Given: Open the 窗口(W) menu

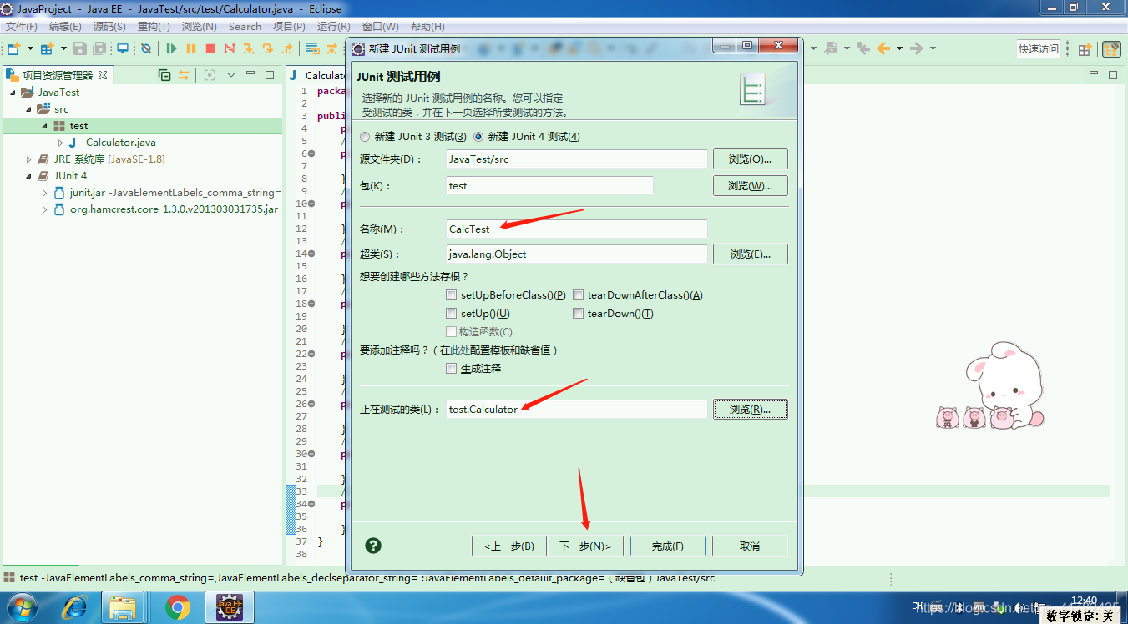Looking at the screenshot, I should (381, 27).
